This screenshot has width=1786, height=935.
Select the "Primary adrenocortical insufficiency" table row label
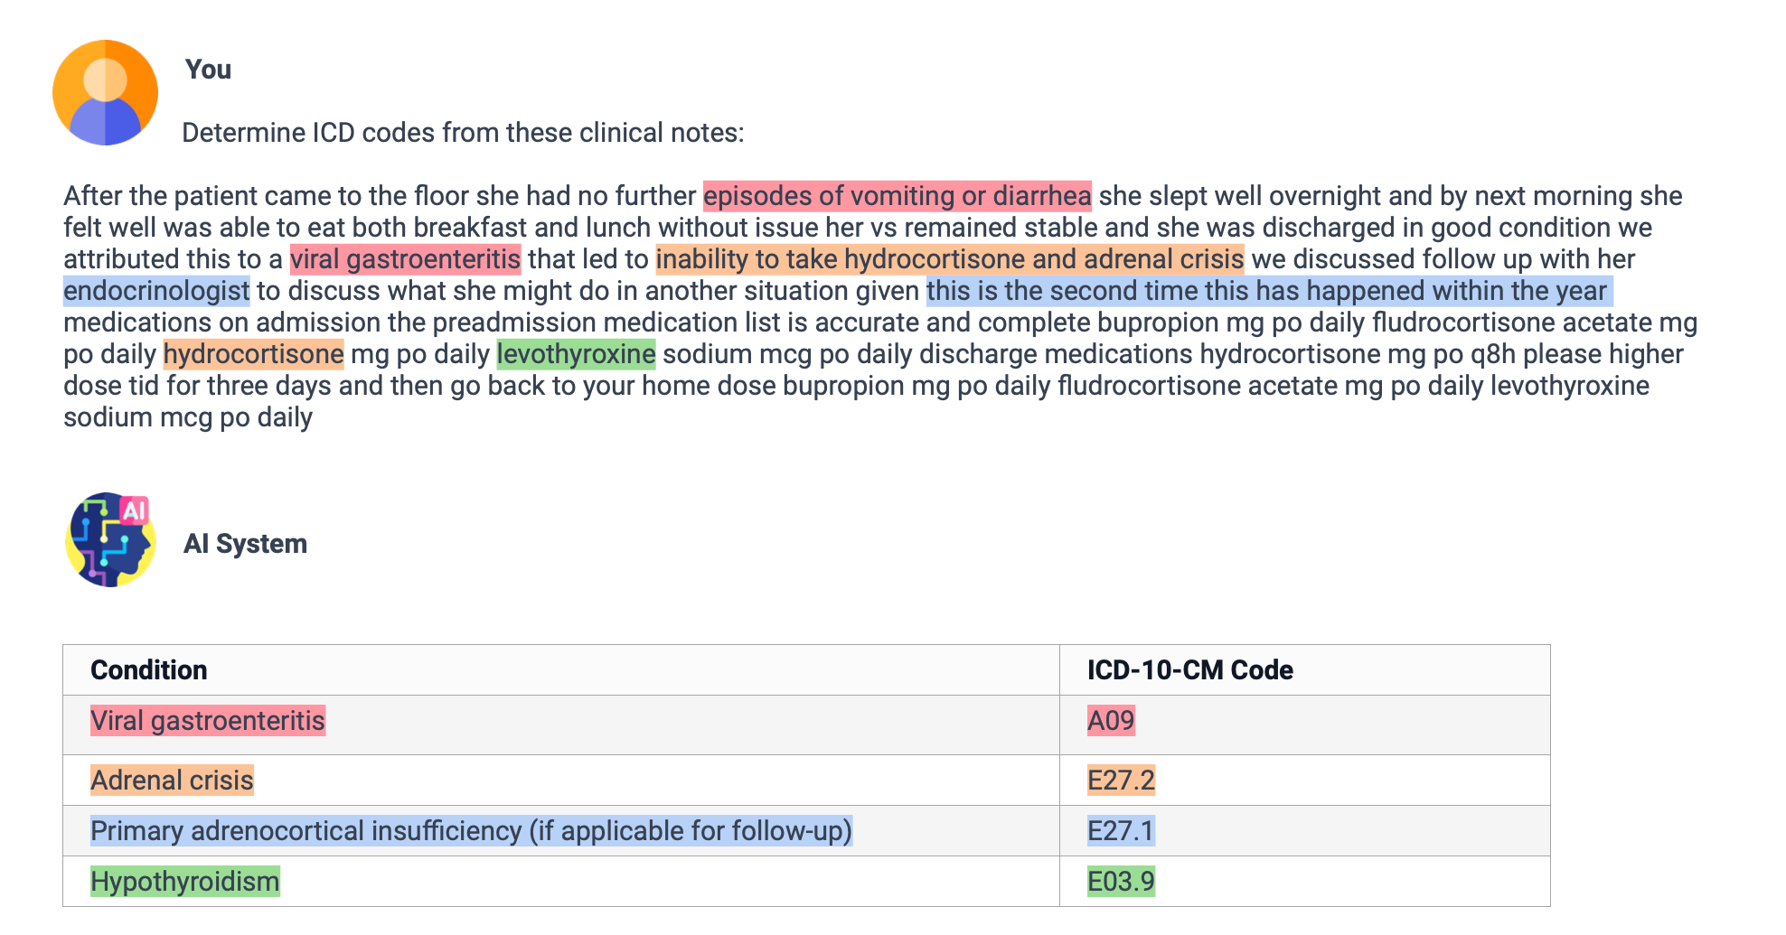471,831
